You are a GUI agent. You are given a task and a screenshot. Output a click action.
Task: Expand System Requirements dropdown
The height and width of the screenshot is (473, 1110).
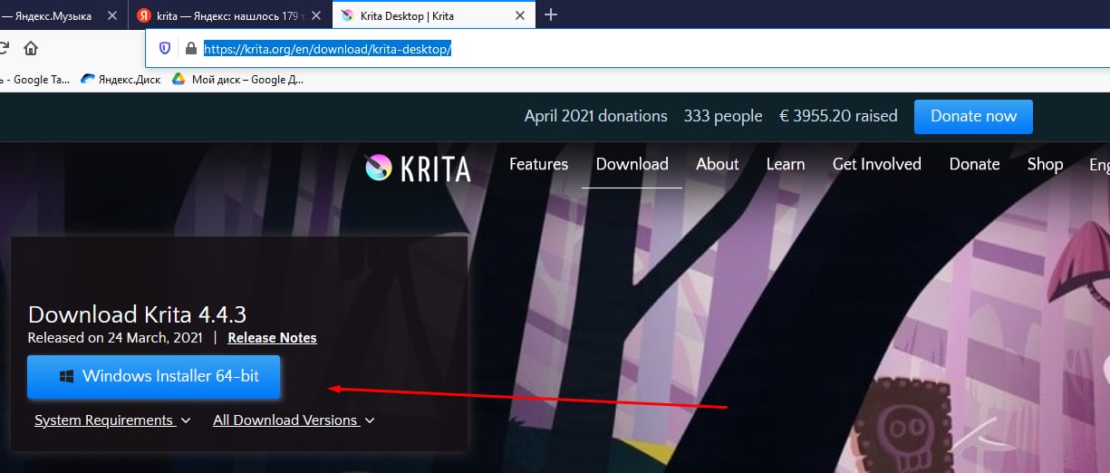[112, 420]
